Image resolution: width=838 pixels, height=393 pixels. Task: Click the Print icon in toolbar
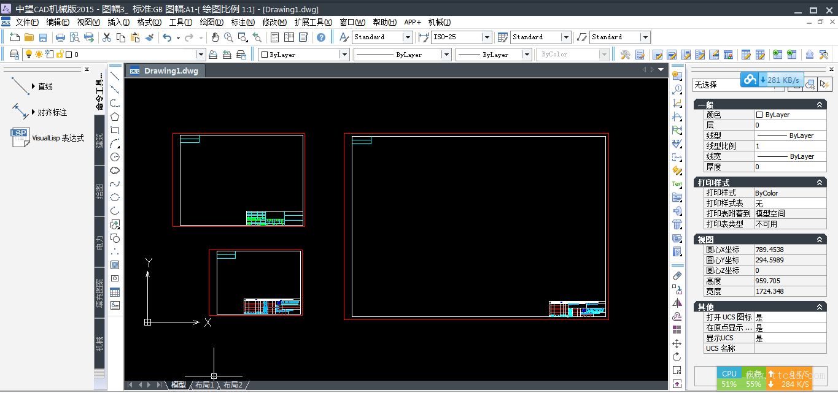[60, 37]
